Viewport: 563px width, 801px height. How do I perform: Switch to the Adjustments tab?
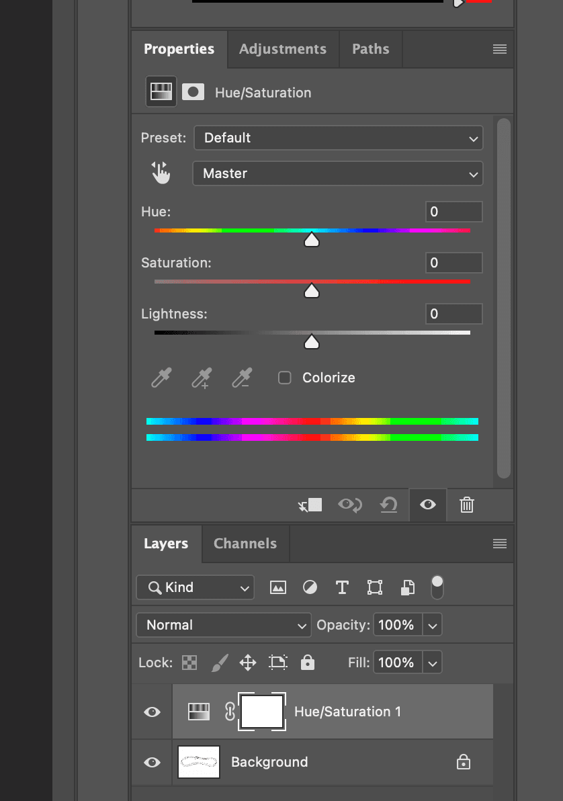pyautogui.click(x=283, y=49)
